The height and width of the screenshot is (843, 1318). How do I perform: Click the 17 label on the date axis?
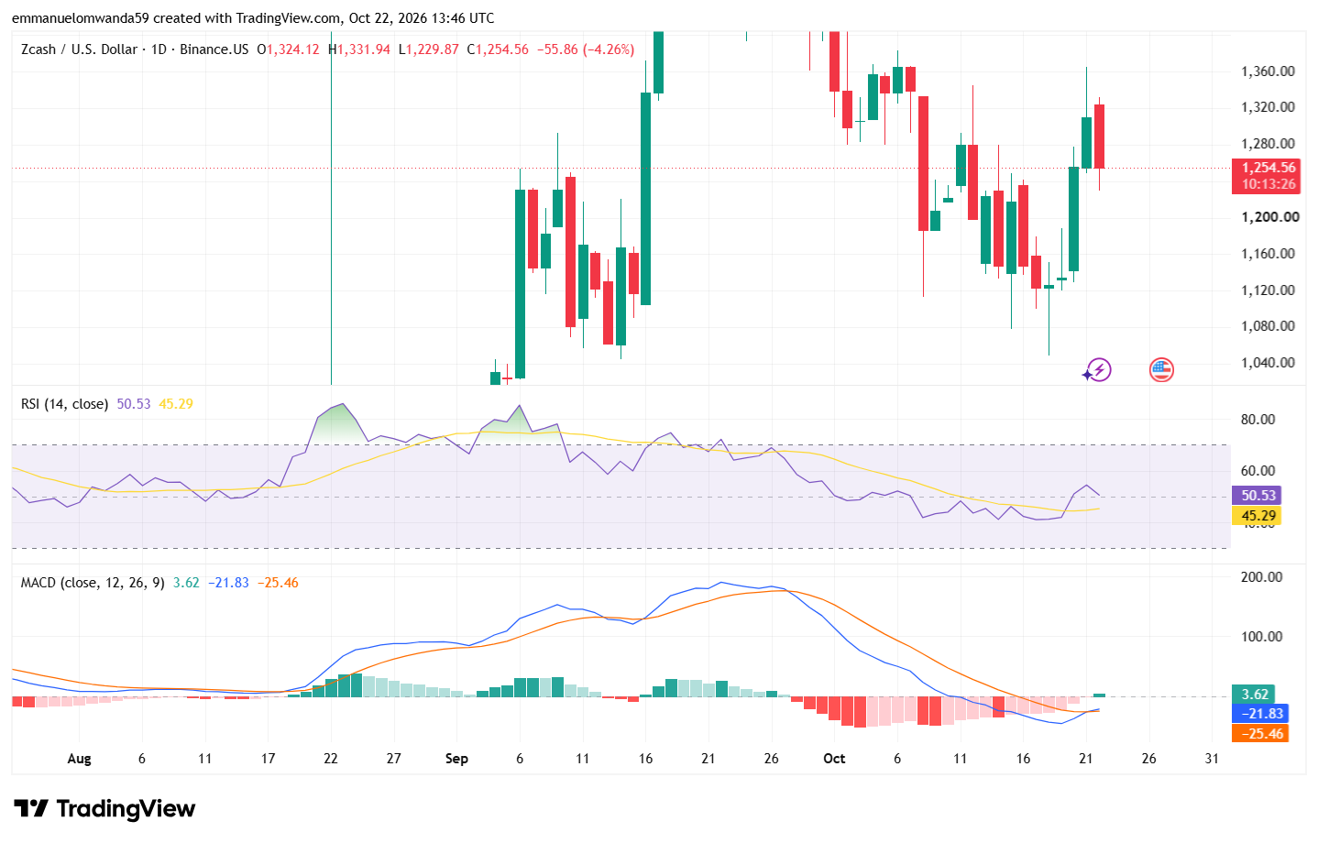268,759
